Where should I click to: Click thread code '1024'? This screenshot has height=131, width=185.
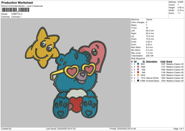163,75
